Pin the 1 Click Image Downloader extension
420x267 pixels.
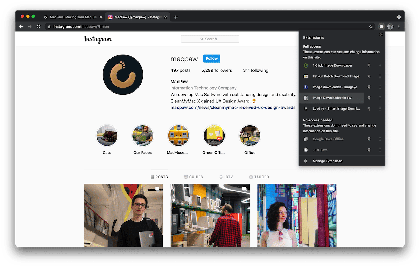point(369,66)
